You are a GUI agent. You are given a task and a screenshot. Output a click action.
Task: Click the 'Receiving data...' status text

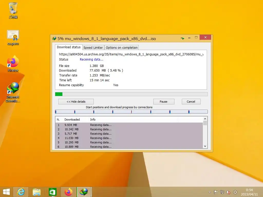tap(91, 60)
